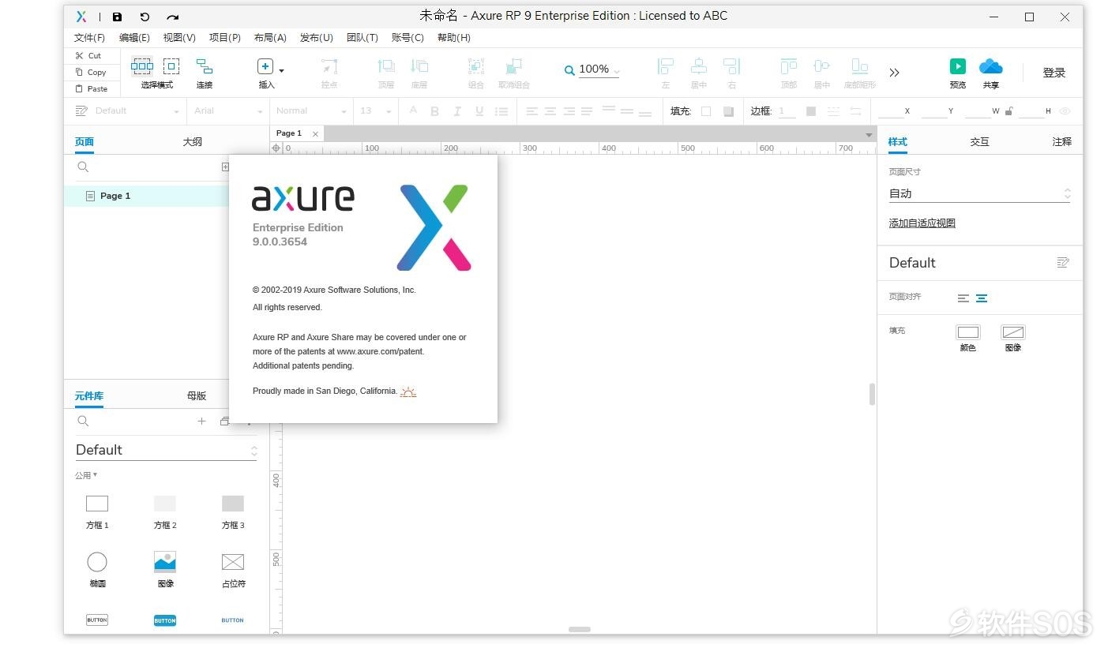Open the 页面尺寸 自动 dropdown
The width and height of the screenshot is (1108, 648).
pos(979,193)
